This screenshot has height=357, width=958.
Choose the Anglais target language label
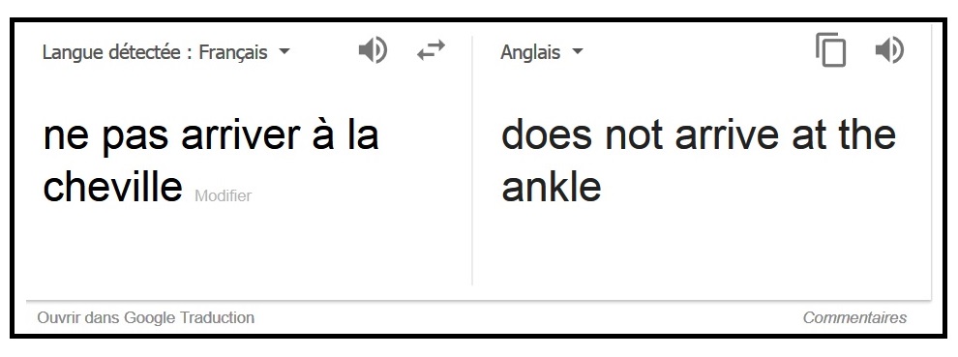pos(530,52)
